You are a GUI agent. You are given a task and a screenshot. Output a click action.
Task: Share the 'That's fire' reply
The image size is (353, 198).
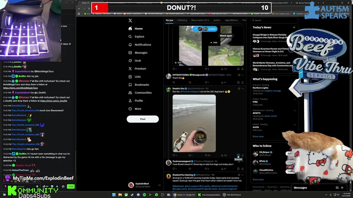click(242, 82)
